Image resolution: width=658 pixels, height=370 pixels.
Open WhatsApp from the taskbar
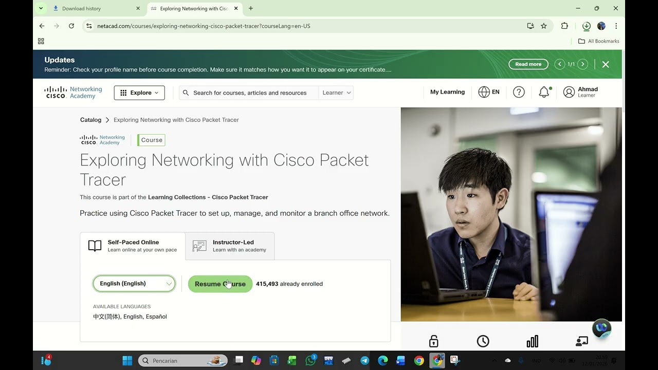pyautogui.click(x=310, y=361)
